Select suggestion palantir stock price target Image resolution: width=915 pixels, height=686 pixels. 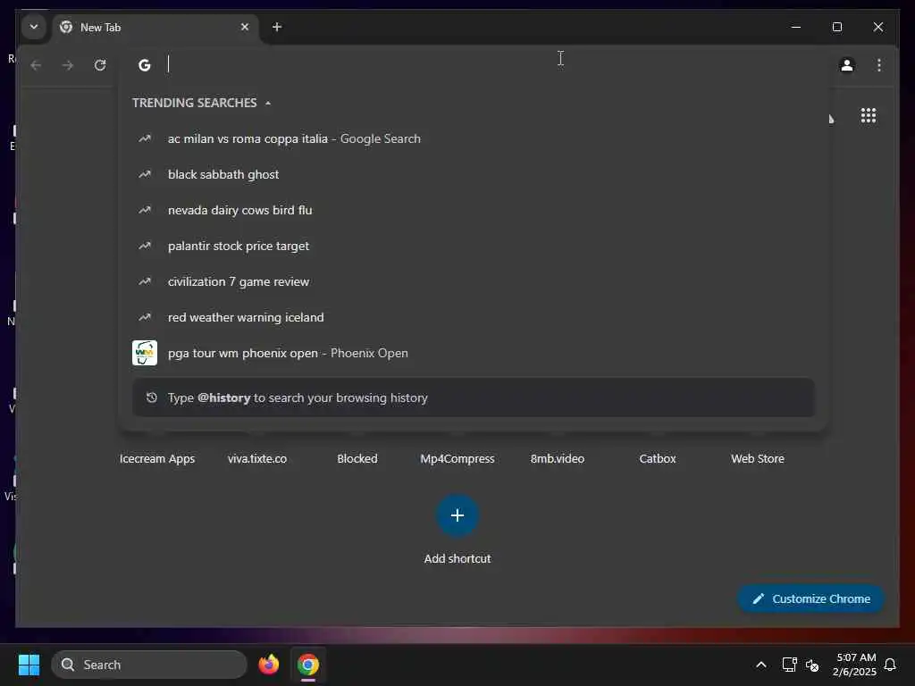[474, 247]
